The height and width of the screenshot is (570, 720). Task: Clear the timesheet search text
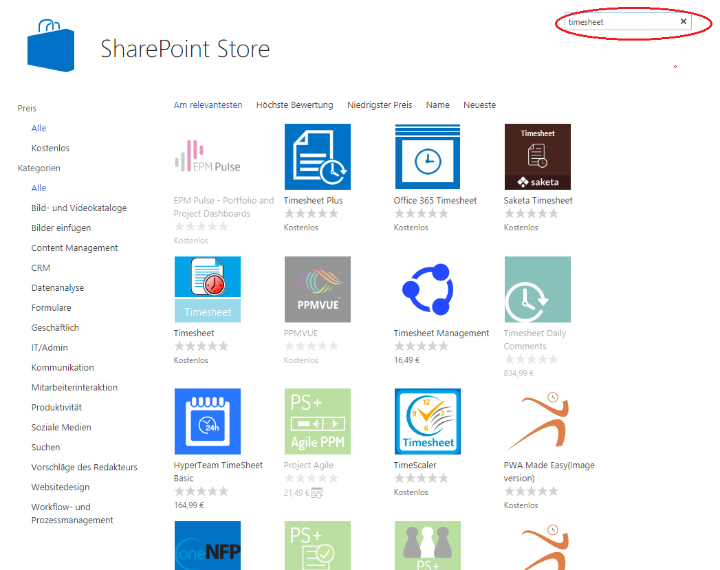pos(684,21)
